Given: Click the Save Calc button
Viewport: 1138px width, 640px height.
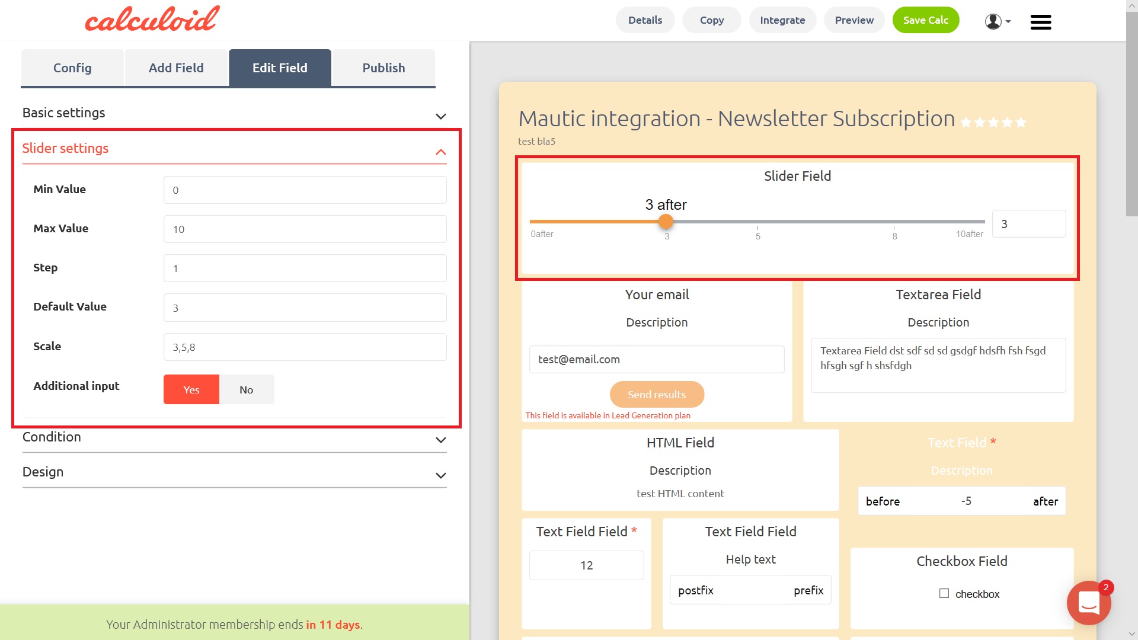Looking at the screenshot, I should point(925,20).
